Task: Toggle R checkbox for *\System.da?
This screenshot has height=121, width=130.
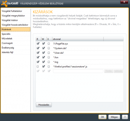Action: (38, 48)
